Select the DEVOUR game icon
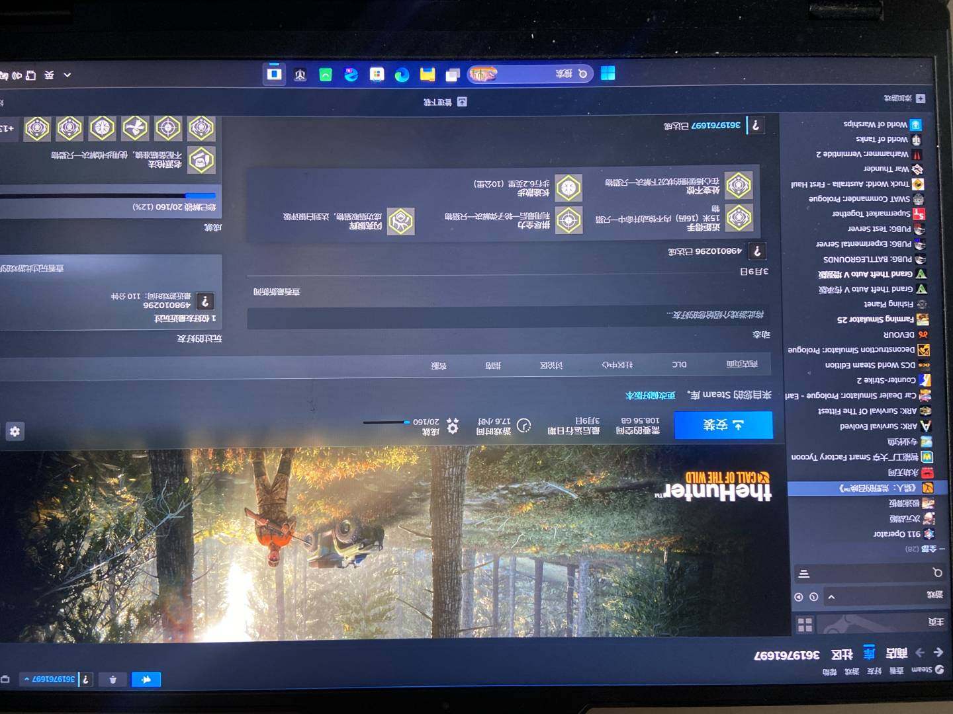The width and height of the screenshot is (953, 714). [x=923, y=335]
